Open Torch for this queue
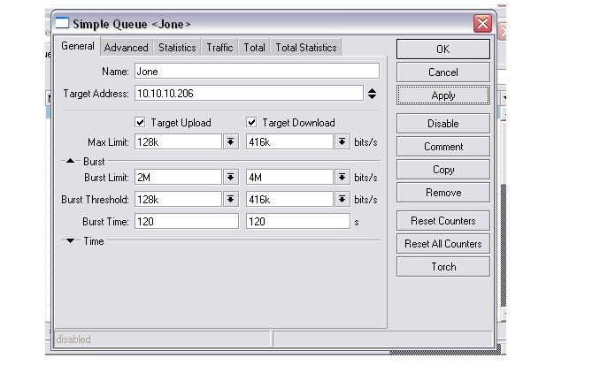Screen dimensions: 600x373 pyautogui.click(x=443, y=266)
